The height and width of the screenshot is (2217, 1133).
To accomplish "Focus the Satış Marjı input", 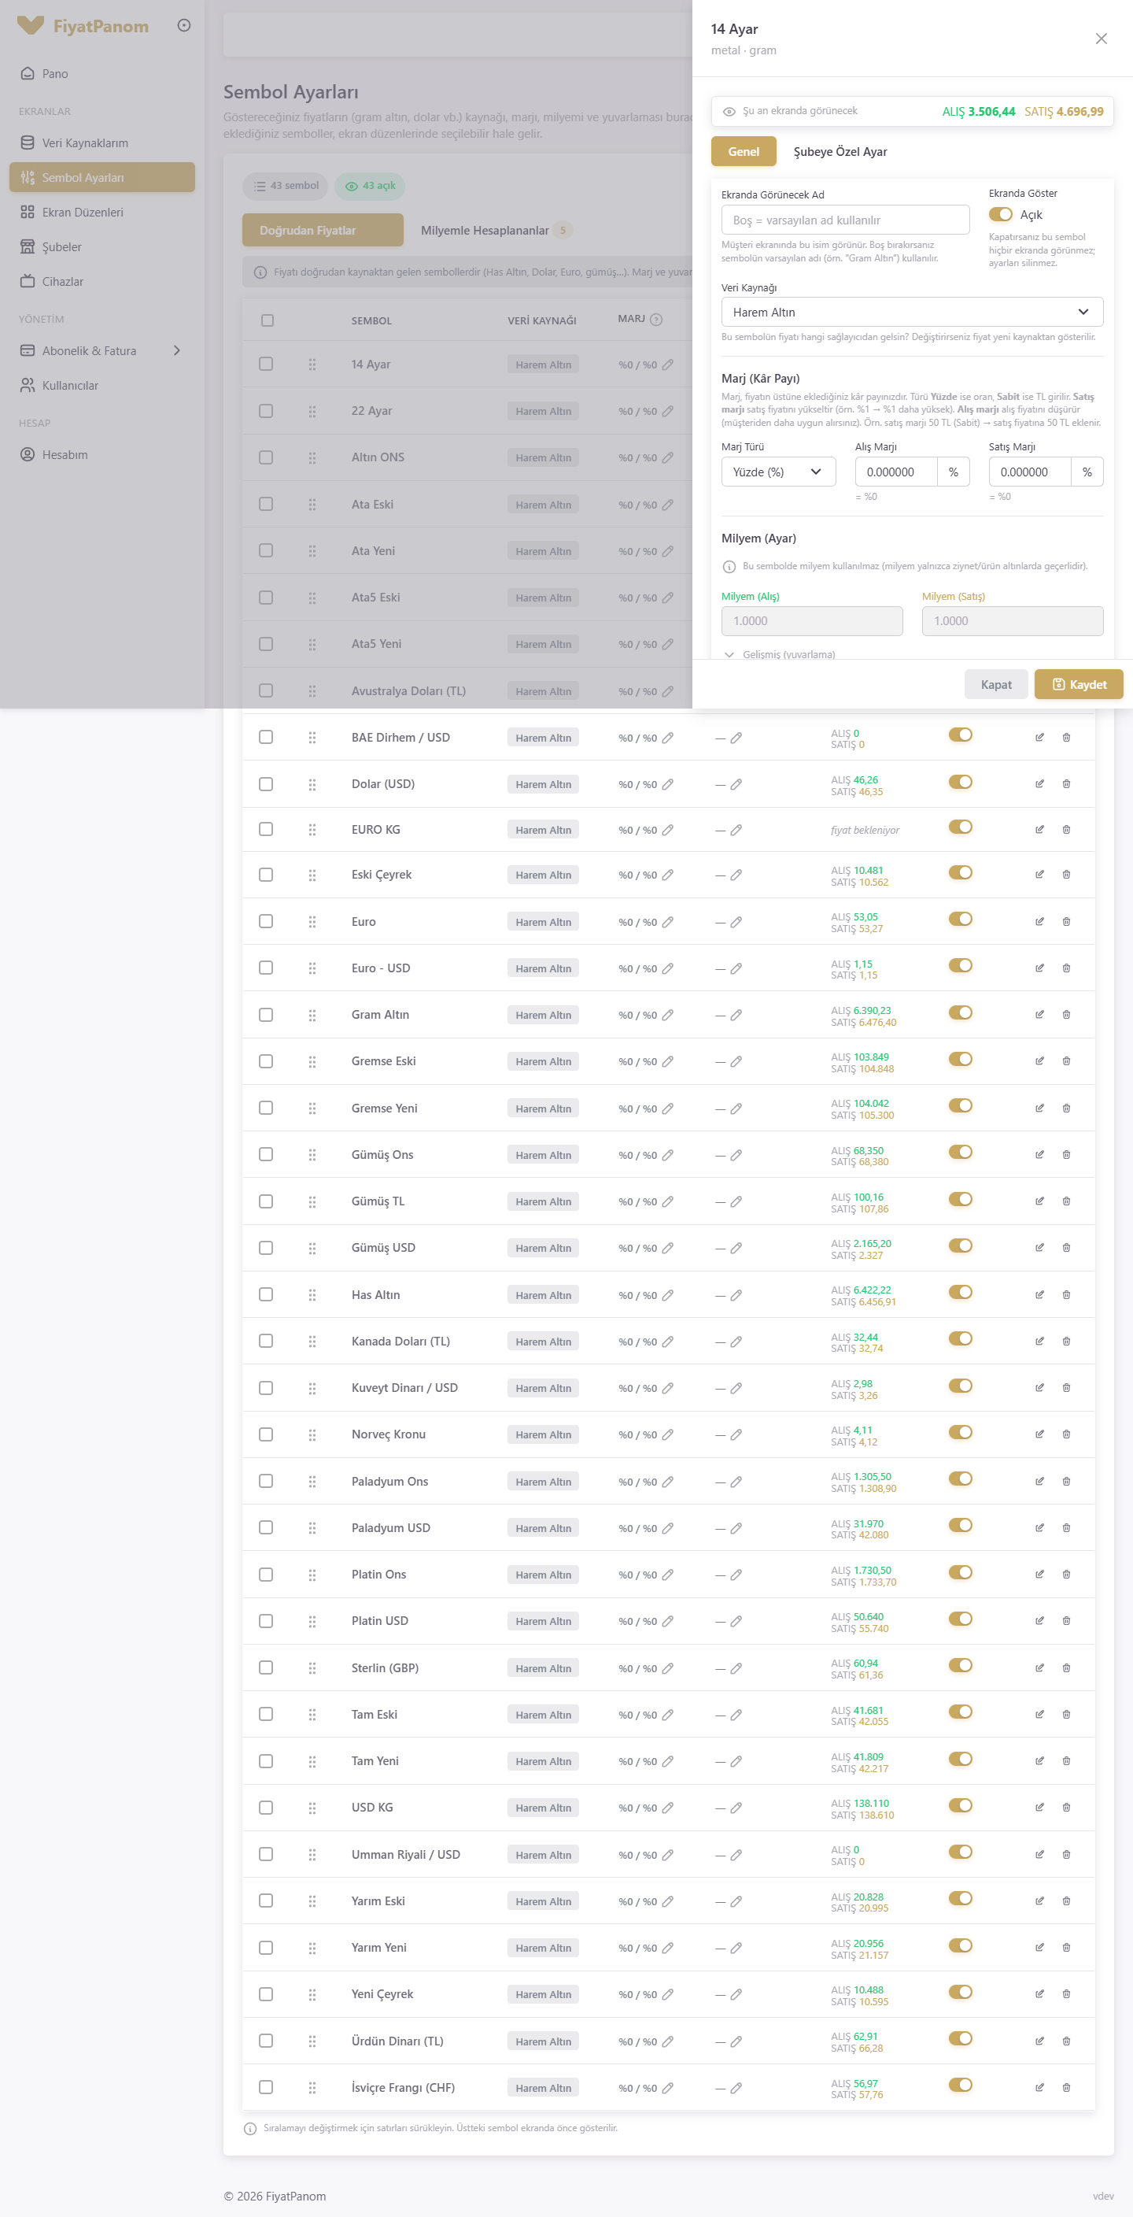I will tap(1029, 472).
